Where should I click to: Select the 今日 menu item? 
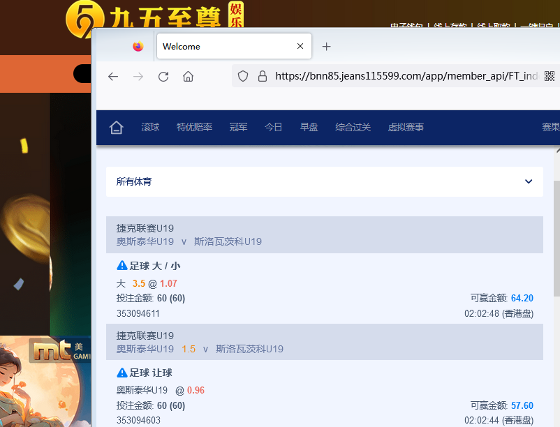click(x=273, y=128)
